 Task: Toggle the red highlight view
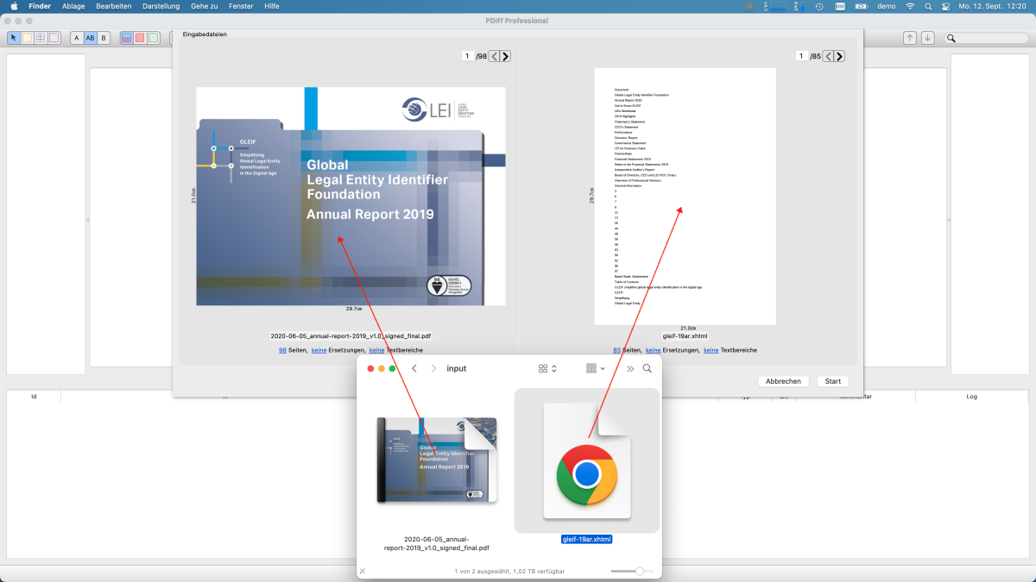[140, 38]
